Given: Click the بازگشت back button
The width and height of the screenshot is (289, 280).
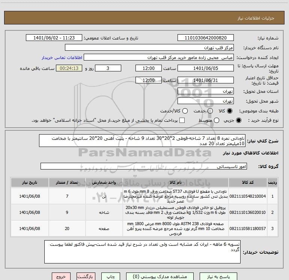Looking at the screenshot, I should pyautogui.click(x=86, y=277).
